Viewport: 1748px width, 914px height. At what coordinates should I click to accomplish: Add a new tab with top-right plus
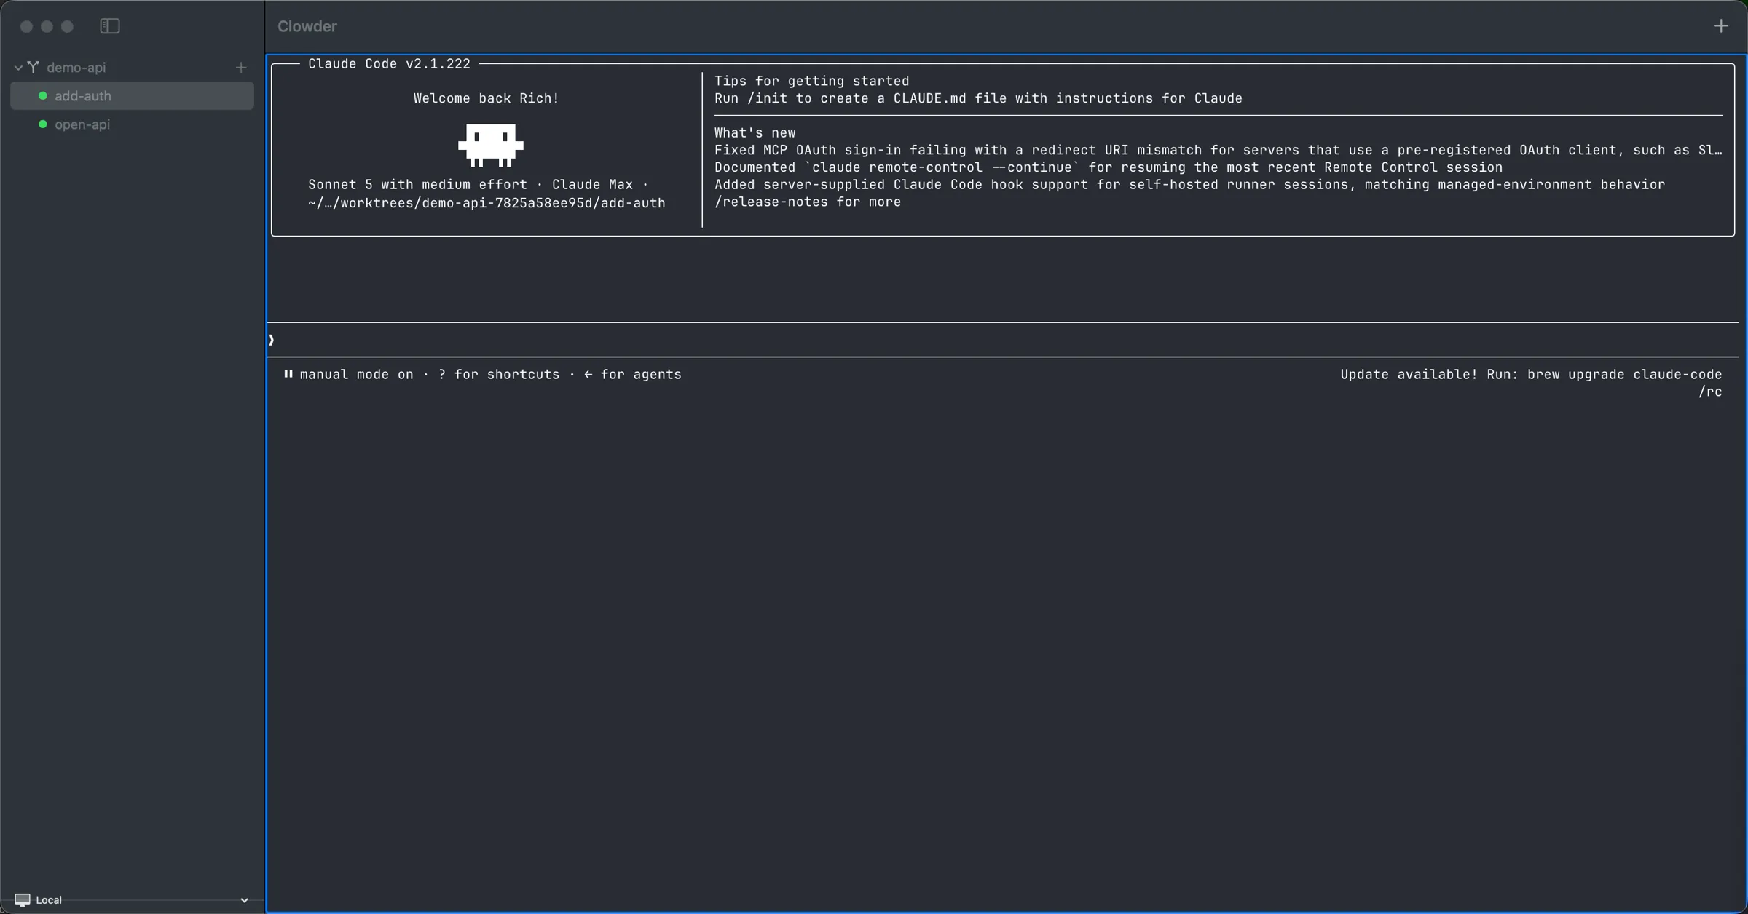tap(1721, 26)
